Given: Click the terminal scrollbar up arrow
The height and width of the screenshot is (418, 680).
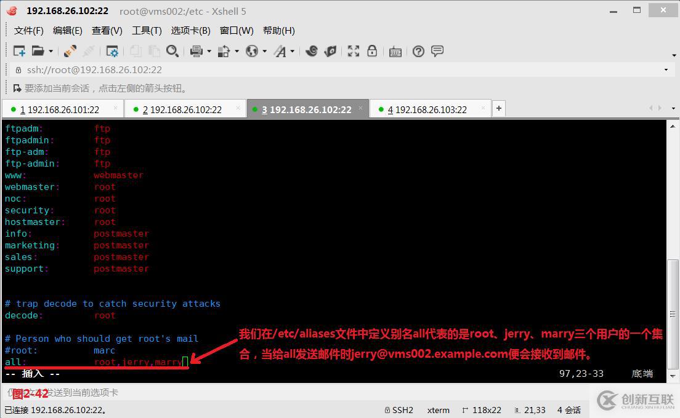Looking at the screenshot, I should point(673,127).
